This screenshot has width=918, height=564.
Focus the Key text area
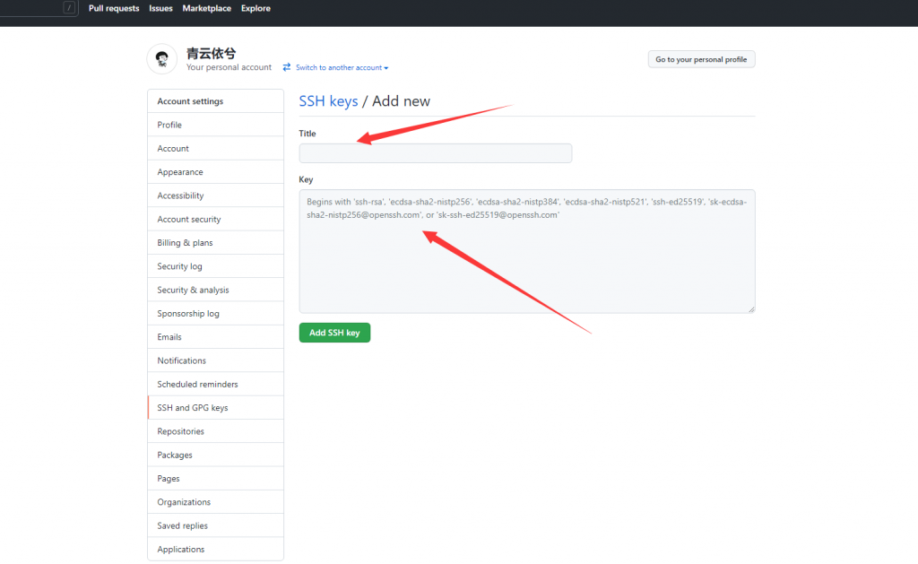(527, 251)
